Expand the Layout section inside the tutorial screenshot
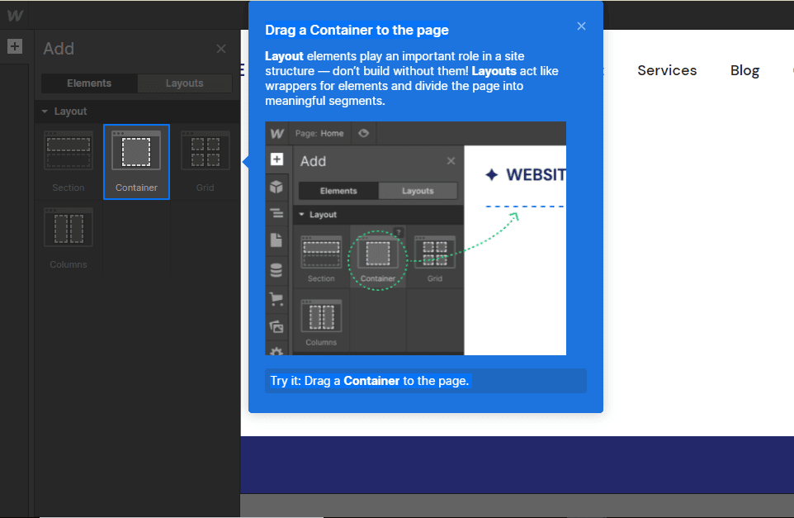Viewport: 794px width, 518px height. (302, 214)
